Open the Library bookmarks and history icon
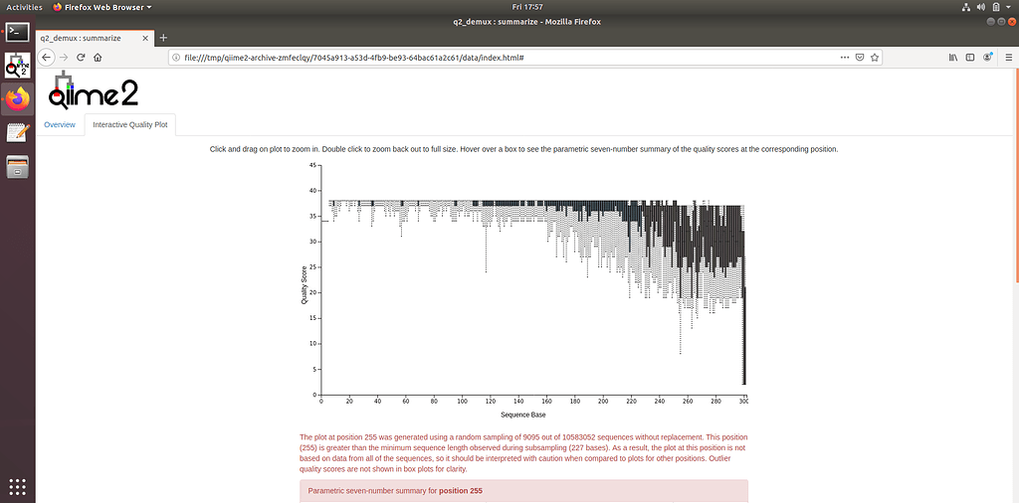The width and height of the screenshot is (1019, 503). coord(952,58)
